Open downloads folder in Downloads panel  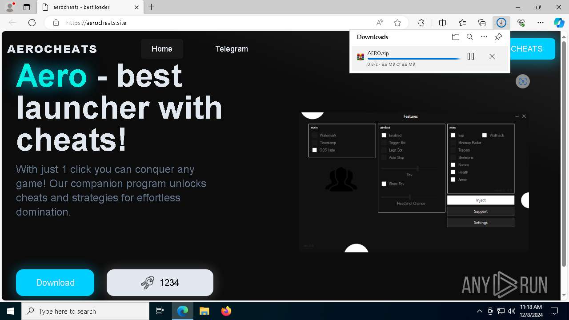click(456, 37)
